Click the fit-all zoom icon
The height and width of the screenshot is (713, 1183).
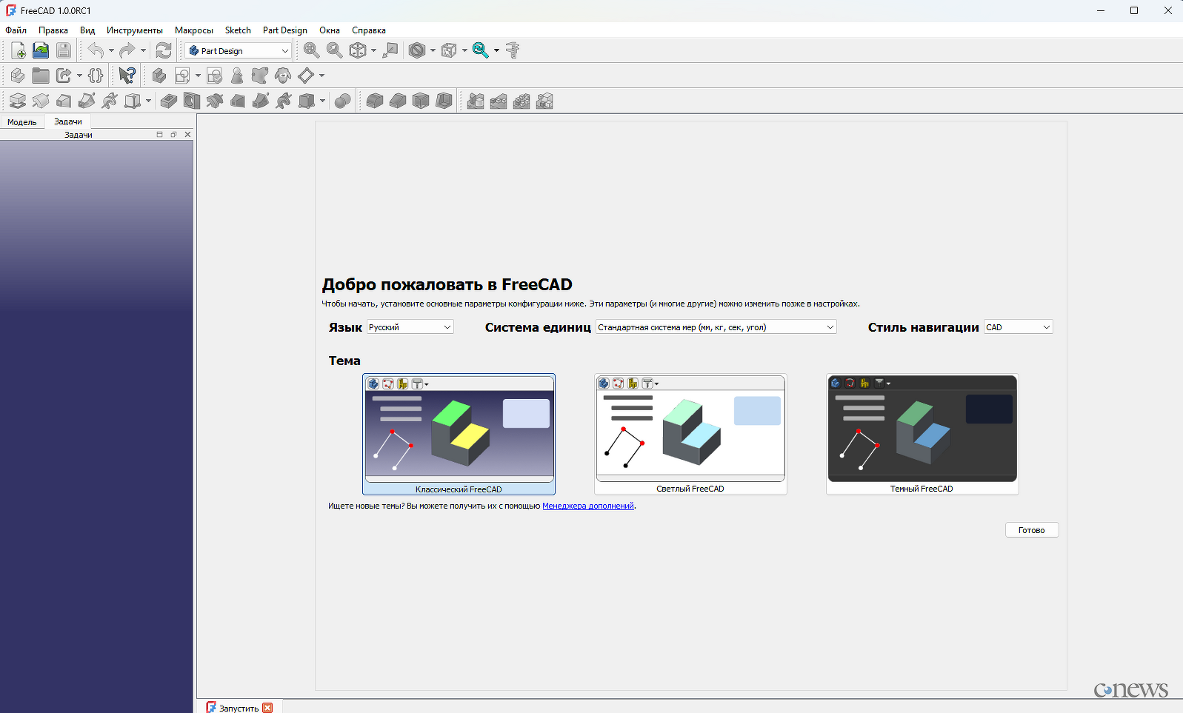pyautogui.click(x=311, y=50)
